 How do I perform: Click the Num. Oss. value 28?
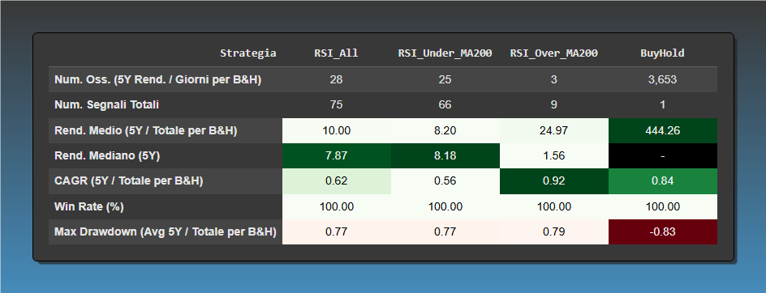[x=337, y=80]
